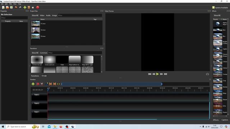Select the V1.mov file thumbnail
230x129 pixels.
click(36, 24)
